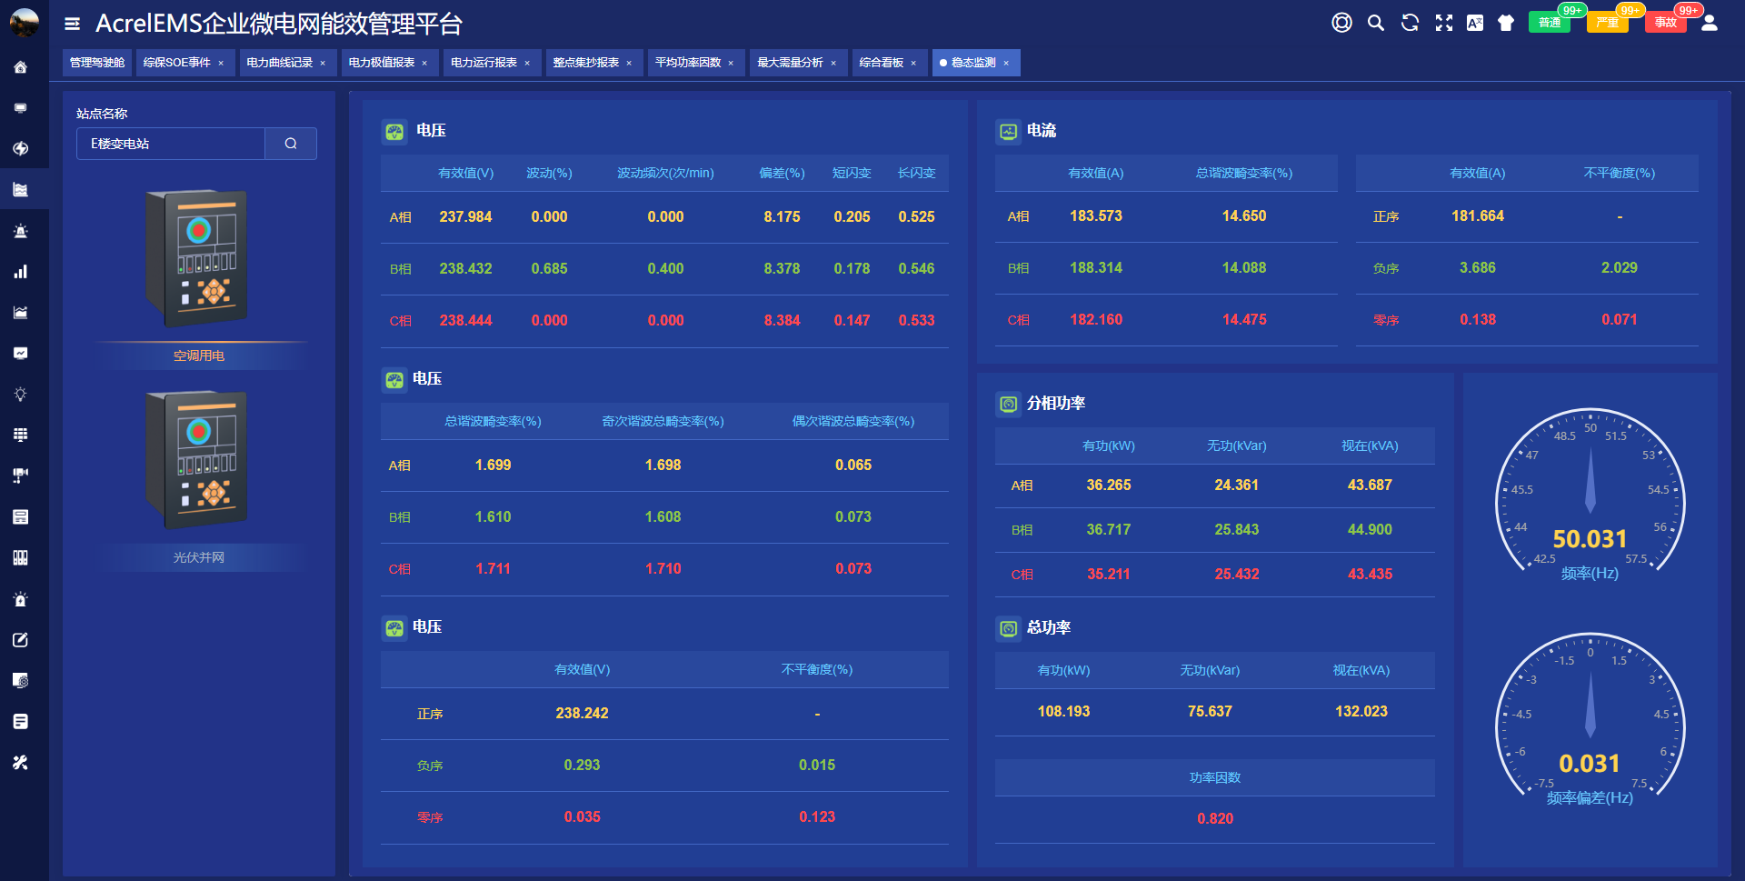Switch language with translate icon
The width and height of the screenshot is (1745, 881).
[1474, 23]
